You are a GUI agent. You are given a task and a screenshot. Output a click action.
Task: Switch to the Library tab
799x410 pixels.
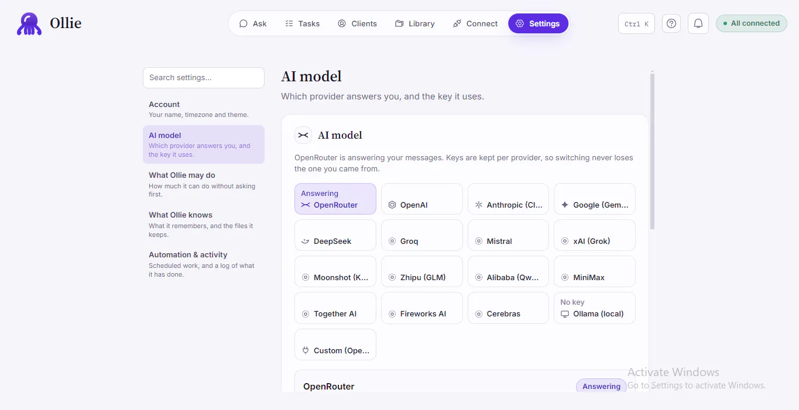click(x=415, y=23)
